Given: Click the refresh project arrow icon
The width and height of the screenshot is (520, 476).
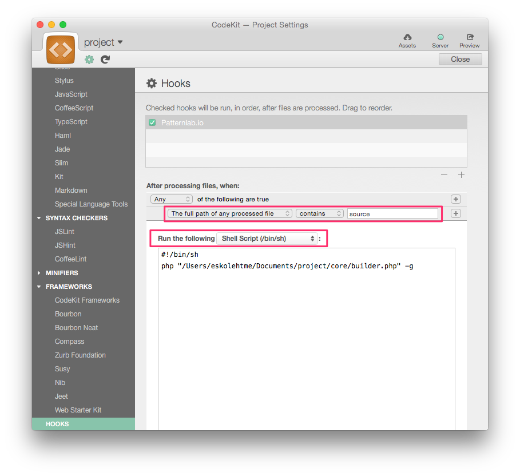Looking at the screenshot, I should tap(105, 59).
